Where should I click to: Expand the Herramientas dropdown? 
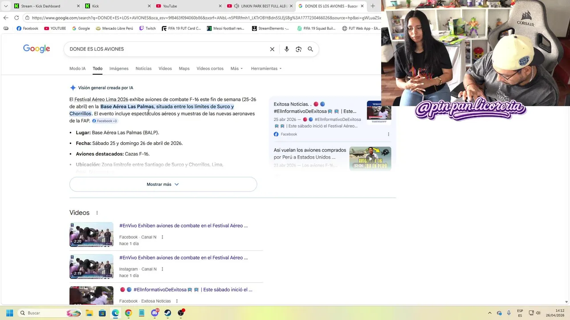[266, 68]
